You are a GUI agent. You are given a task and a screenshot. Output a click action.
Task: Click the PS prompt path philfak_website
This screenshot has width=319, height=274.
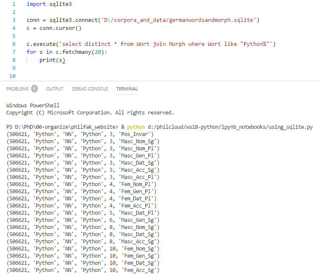pos(62,127)
